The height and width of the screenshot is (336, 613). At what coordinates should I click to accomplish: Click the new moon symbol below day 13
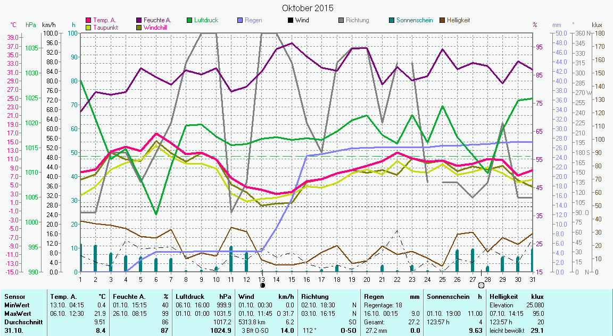coord(262,285)
